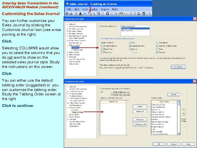Click the red-cornered box icon before greyed invoice icon
This screenshot has height=148, width=197.
click(98, 14)
